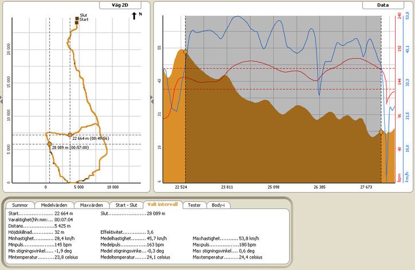Select the 22 664 m route marker
415x270 pixels.
coord(70,135)
